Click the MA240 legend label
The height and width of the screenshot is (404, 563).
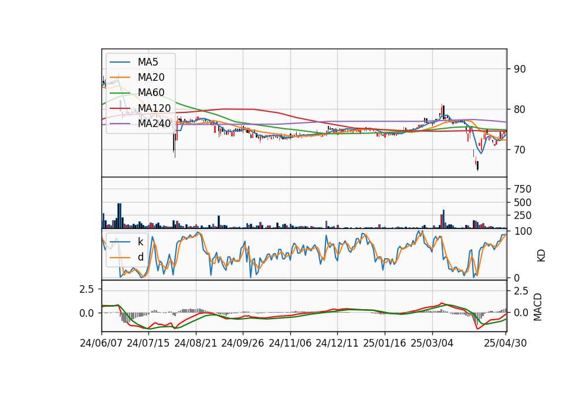[x=154, y=124]
